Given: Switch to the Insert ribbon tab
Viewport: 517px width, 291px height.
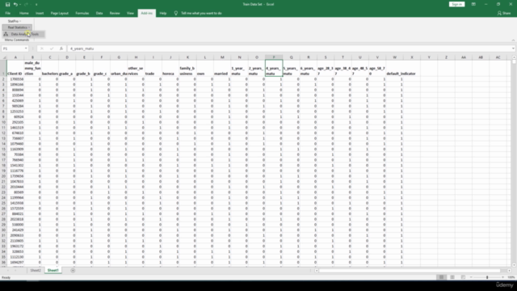Looking at the screenshot, I should [x=40, y=13].
